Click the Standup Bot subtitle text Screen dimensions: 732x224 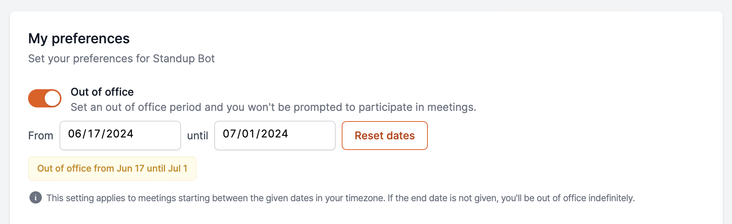click(x=121, y=58)
